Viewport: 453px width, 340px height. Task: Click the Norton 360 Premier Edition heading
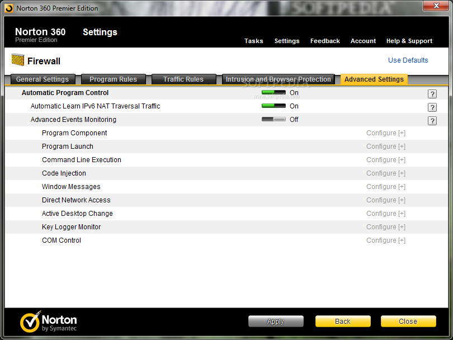tap(40, 35)
